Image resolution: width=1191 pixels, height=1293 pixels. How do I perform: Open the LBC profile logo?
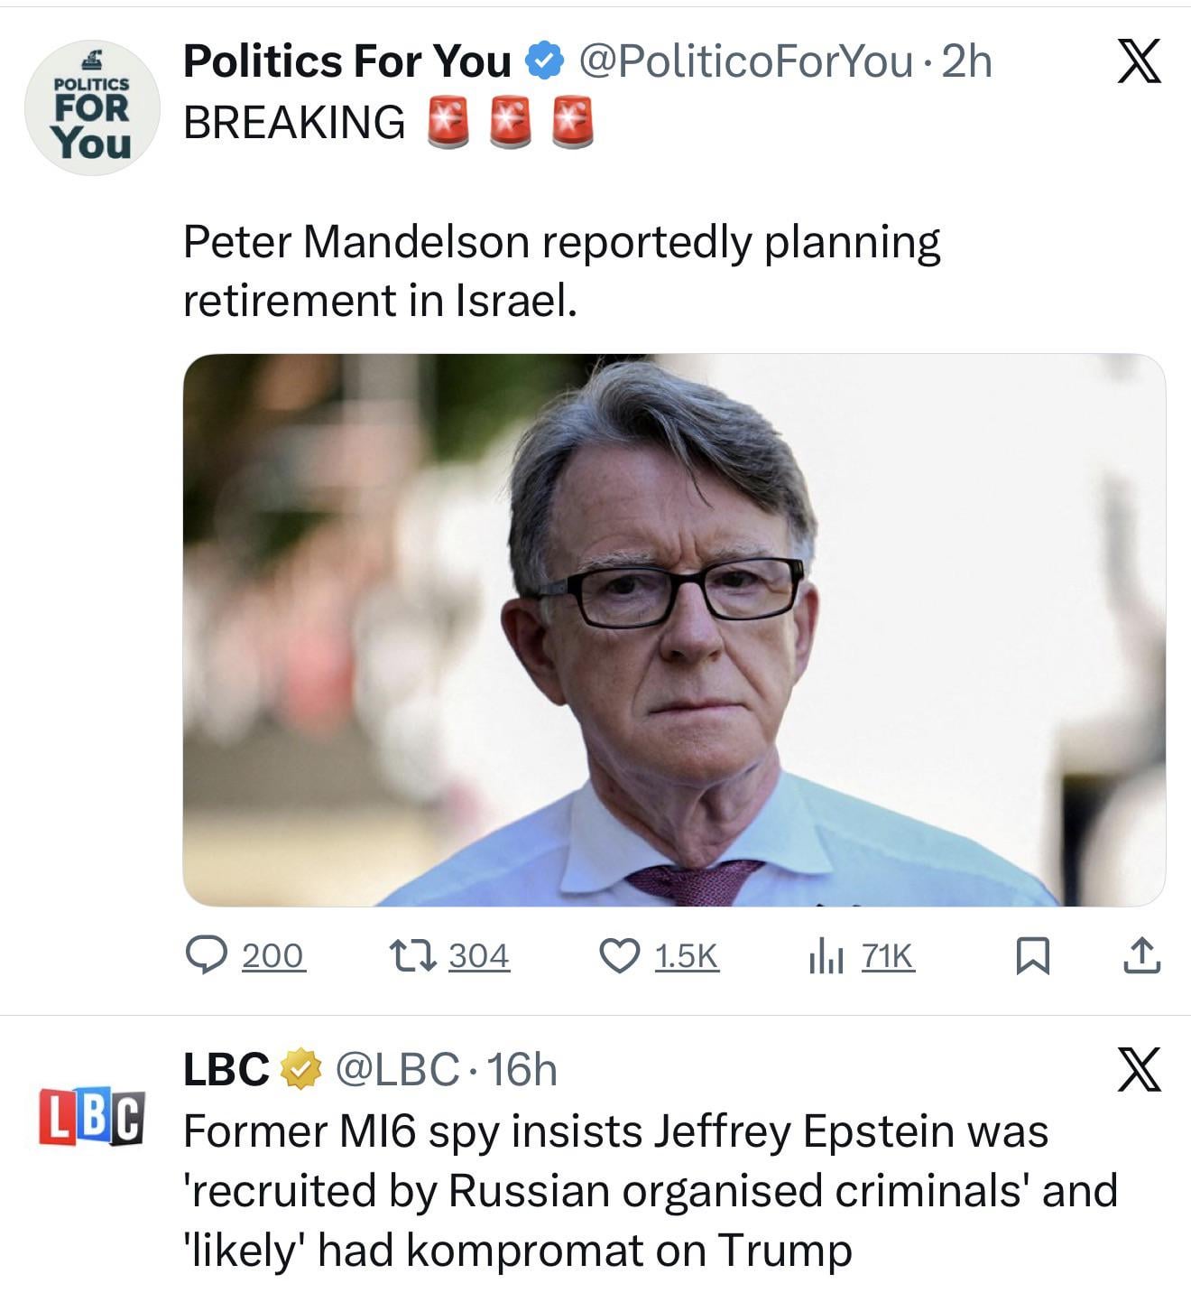click(90, 1119)
